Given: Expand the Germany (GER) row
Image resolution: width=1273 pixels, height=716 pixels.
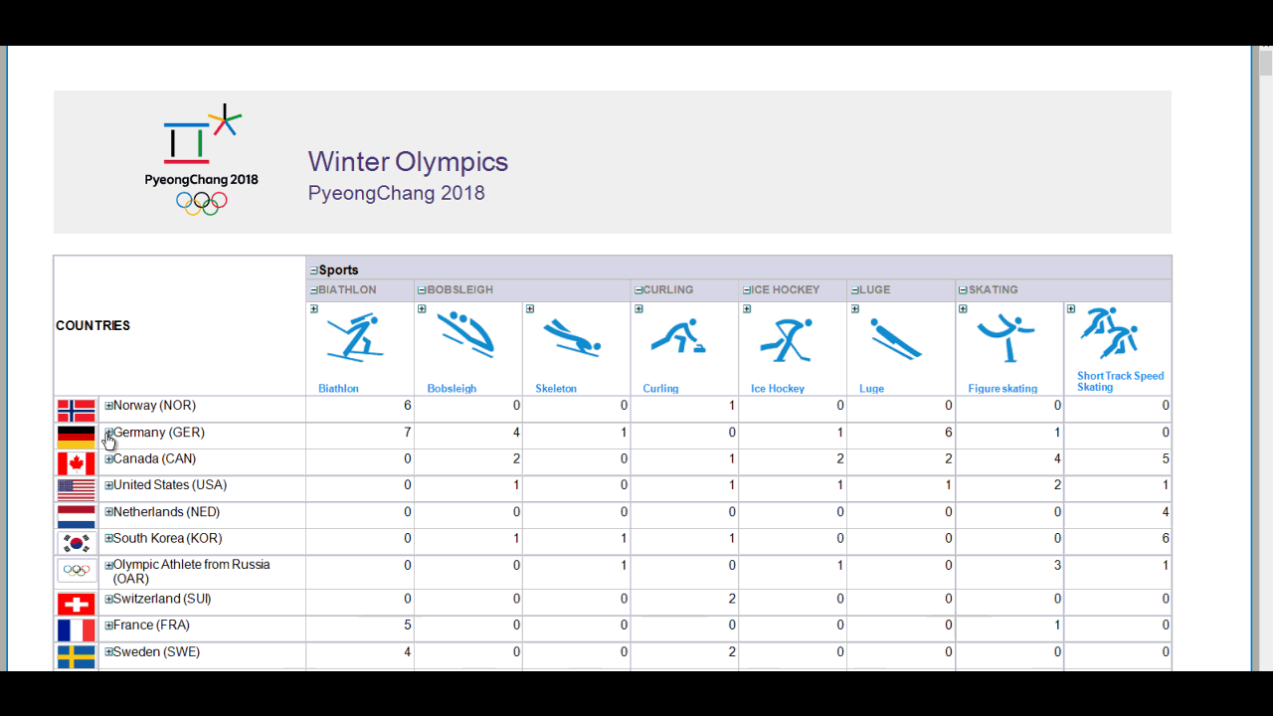Looking at the screenshot, I should [x=108, y=433].
